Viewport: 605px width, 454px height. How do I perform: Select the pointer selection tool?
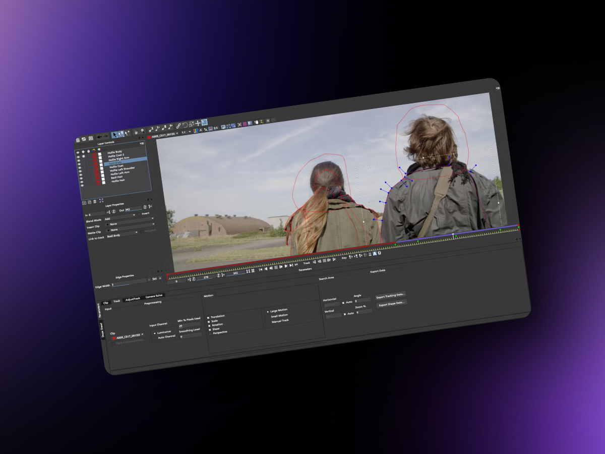click(114, 135)
